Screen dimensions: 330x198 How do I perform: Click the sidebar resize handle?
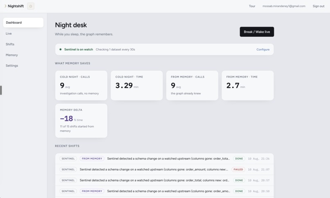point(1,90)
